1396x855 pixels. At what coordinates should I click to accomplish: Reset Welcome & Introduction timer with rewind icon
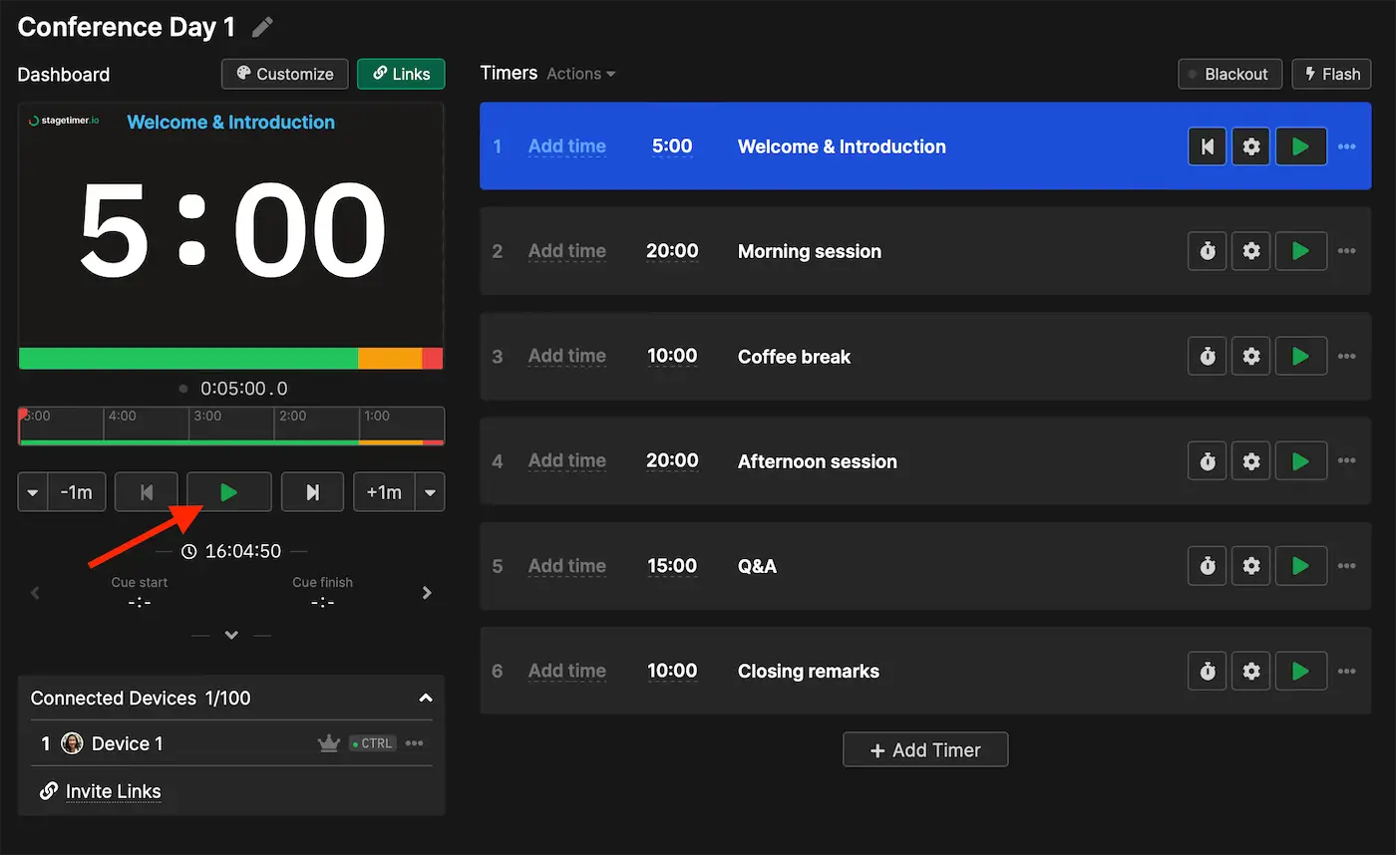[x=1208, y=146]
